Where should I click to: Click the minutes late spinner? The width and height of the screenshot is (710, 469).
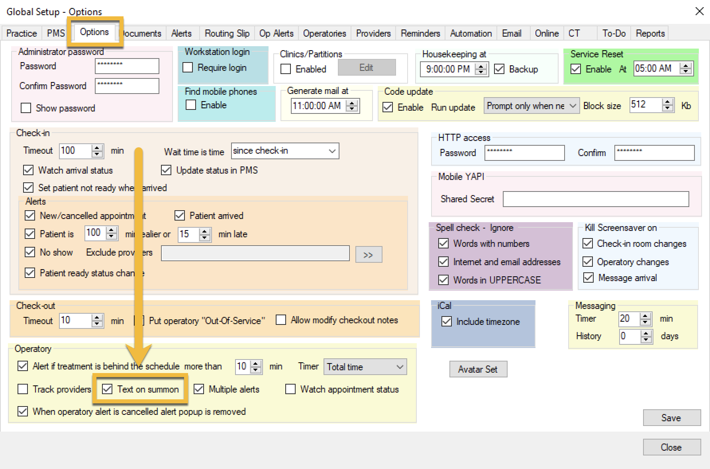click(205, 234)
